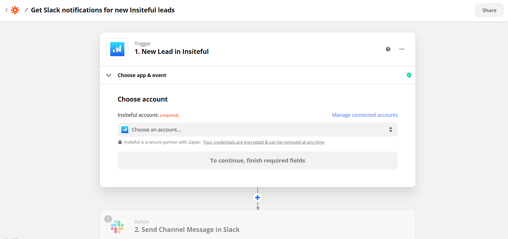Click the Trigger label text

click(142, 44)
